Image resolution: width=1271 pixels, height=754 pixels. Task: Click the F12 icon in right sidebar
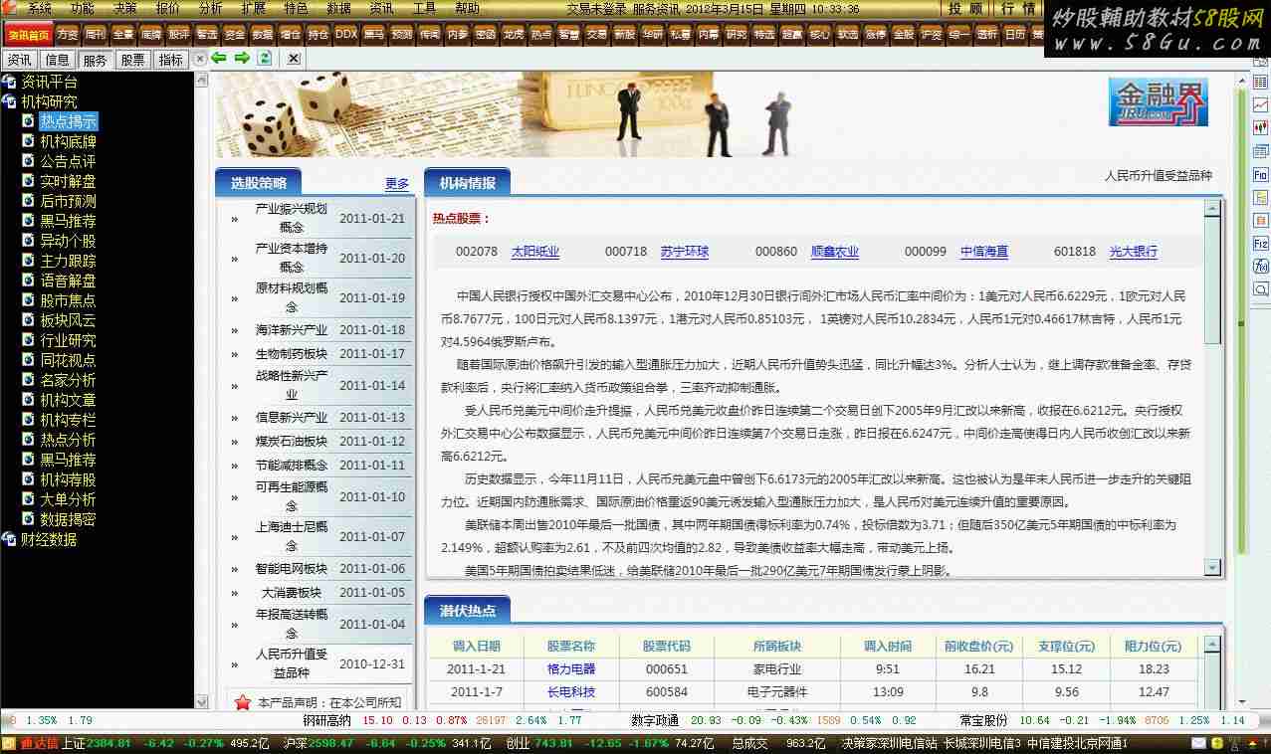click(x=1260, y=244)
